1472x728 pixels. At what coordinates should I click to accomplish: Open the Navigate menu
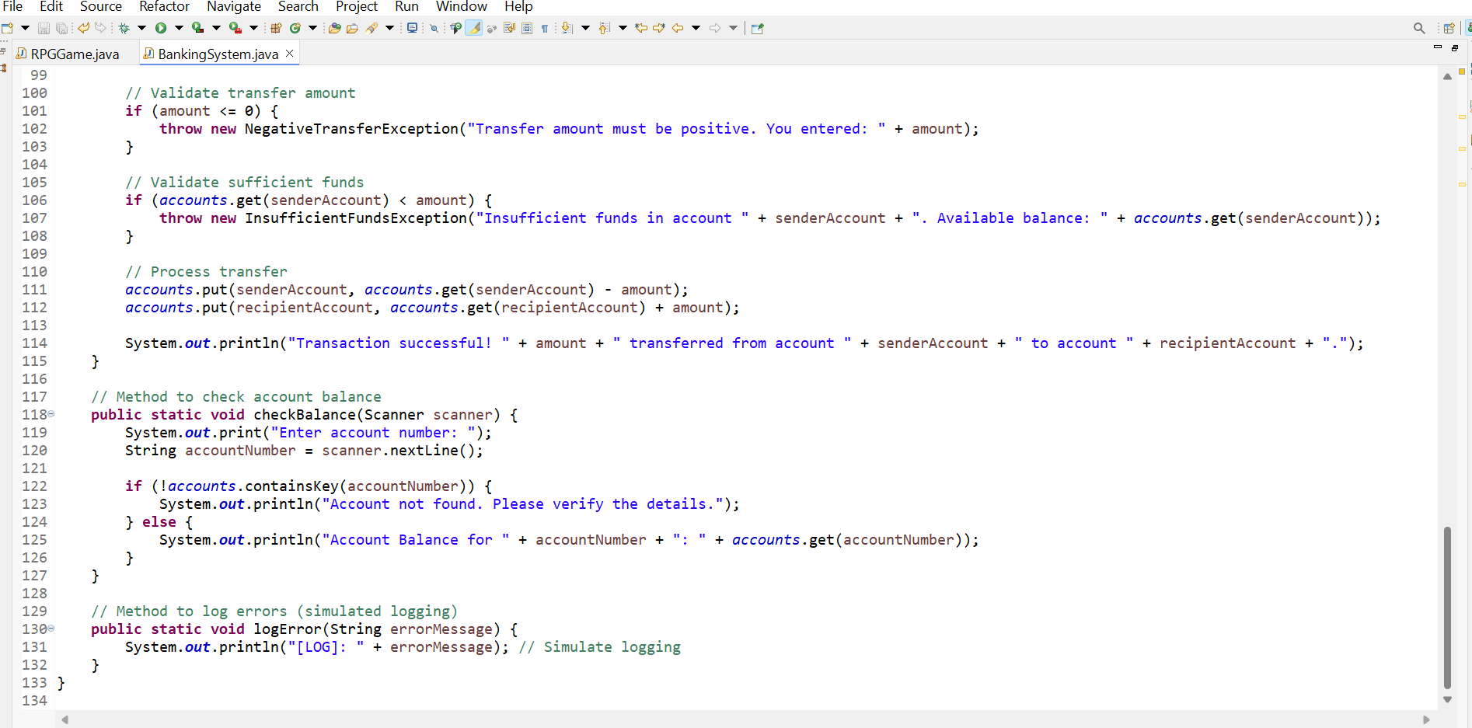click(x=234, y=7)
